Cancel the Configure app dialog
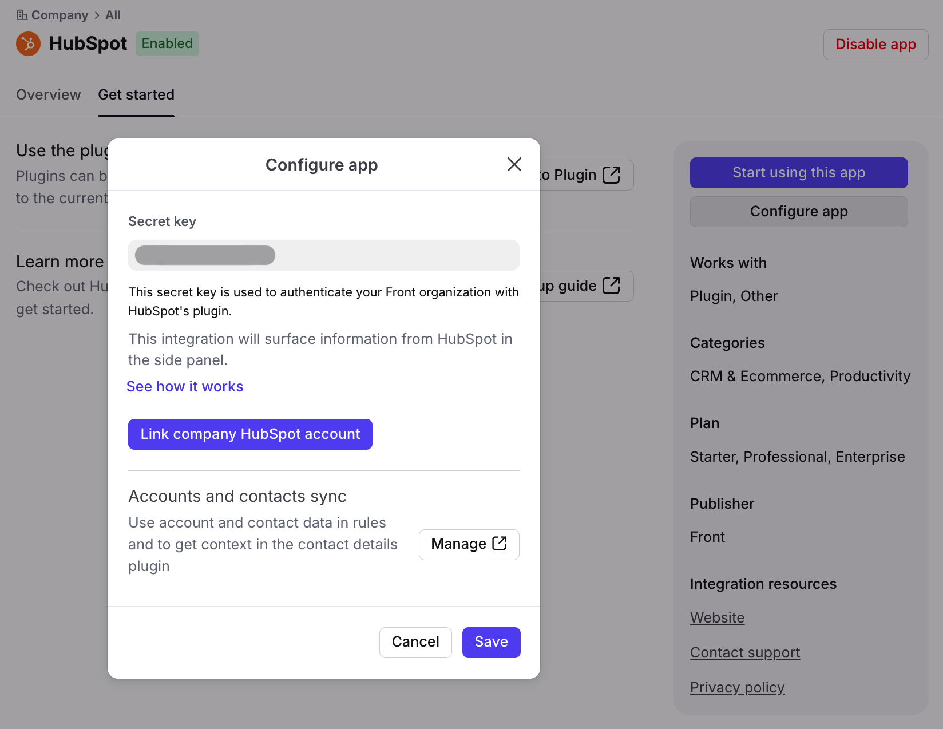943x729 pixels. (x=415, y=642)
